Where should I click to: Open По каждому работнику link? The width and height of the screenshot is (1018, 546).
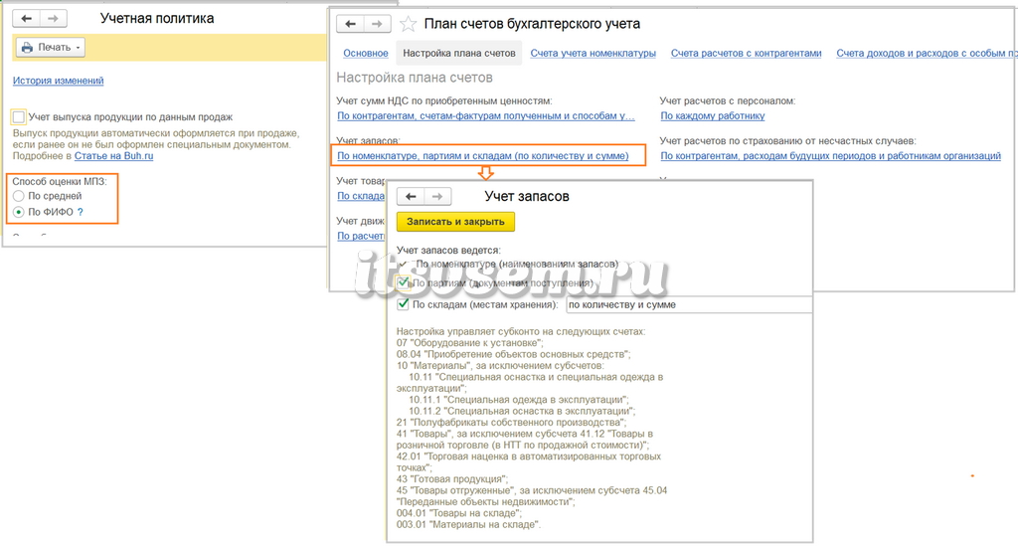click(x=712, y=115)
